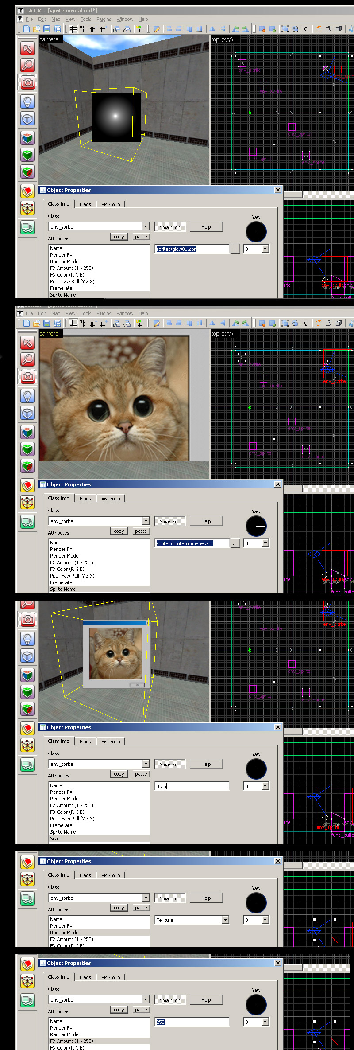354x1050 pixels.
Task: Click SmartEdit in the Texture render mode dialog
Action: point(170,898)
